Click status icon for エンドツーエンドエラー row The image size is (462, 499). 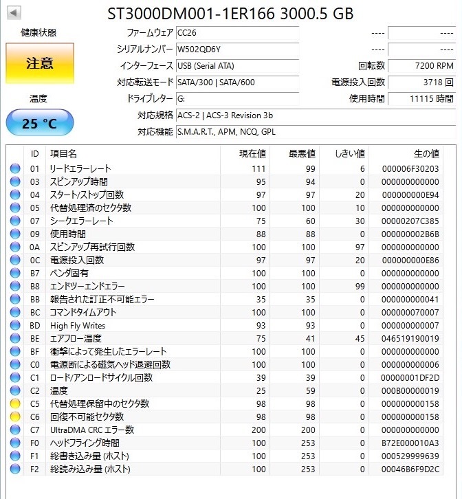coord(15,286)
